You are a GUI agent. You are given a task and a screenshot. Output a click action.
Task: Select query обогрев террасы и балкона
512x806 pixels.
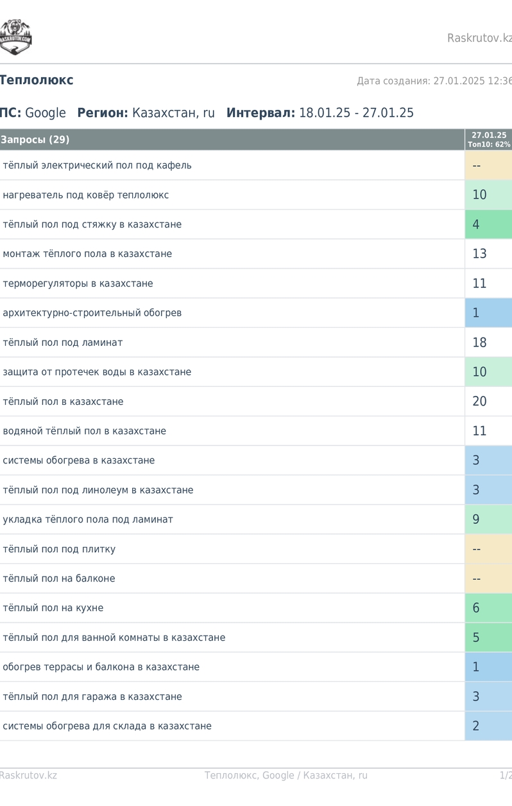point(101,667)
